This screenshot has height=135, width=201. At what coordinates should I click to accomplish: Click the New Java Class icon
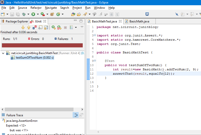tap(58, 14)
